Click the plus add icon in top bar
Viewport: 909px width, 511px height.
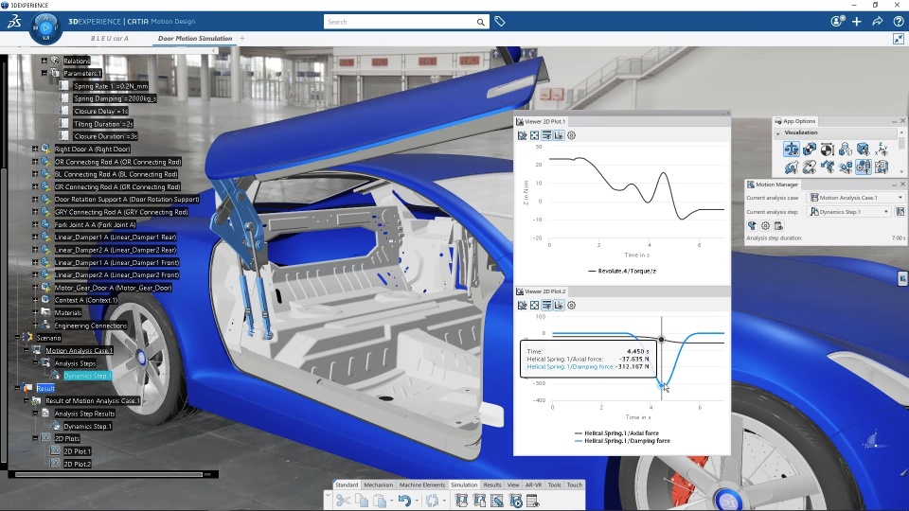pos(857,22)
